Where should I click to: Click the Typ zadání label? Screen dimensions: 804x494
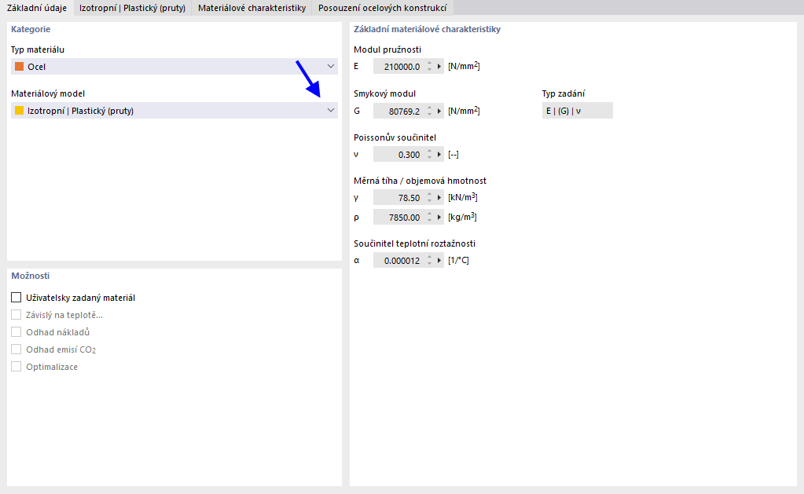tap(564, 93)
